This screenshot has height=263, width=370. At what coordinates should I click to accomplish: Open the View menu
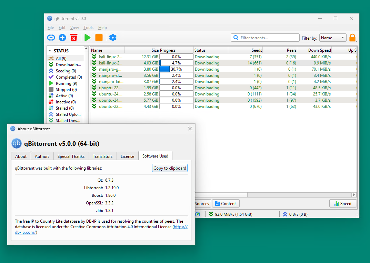74,28
